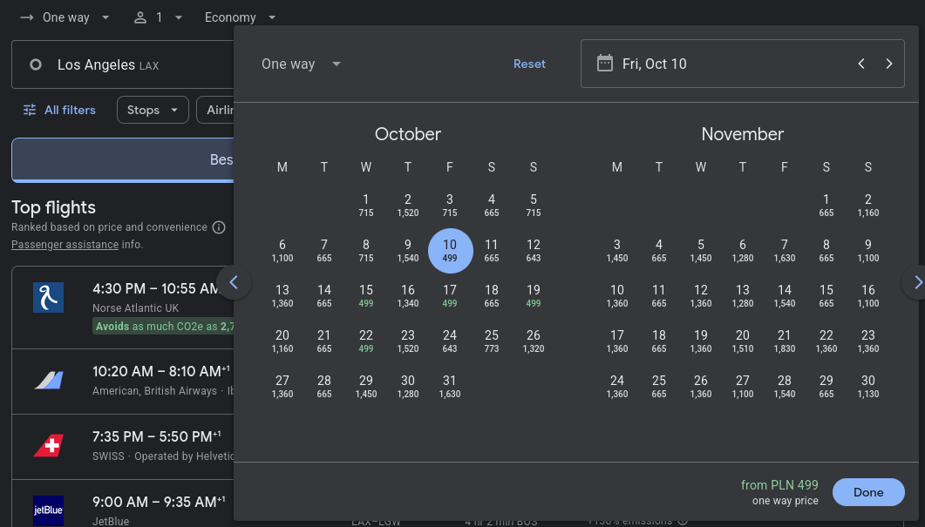Click calendar icon in date field
925x527 pixels.
coord(605,64)
